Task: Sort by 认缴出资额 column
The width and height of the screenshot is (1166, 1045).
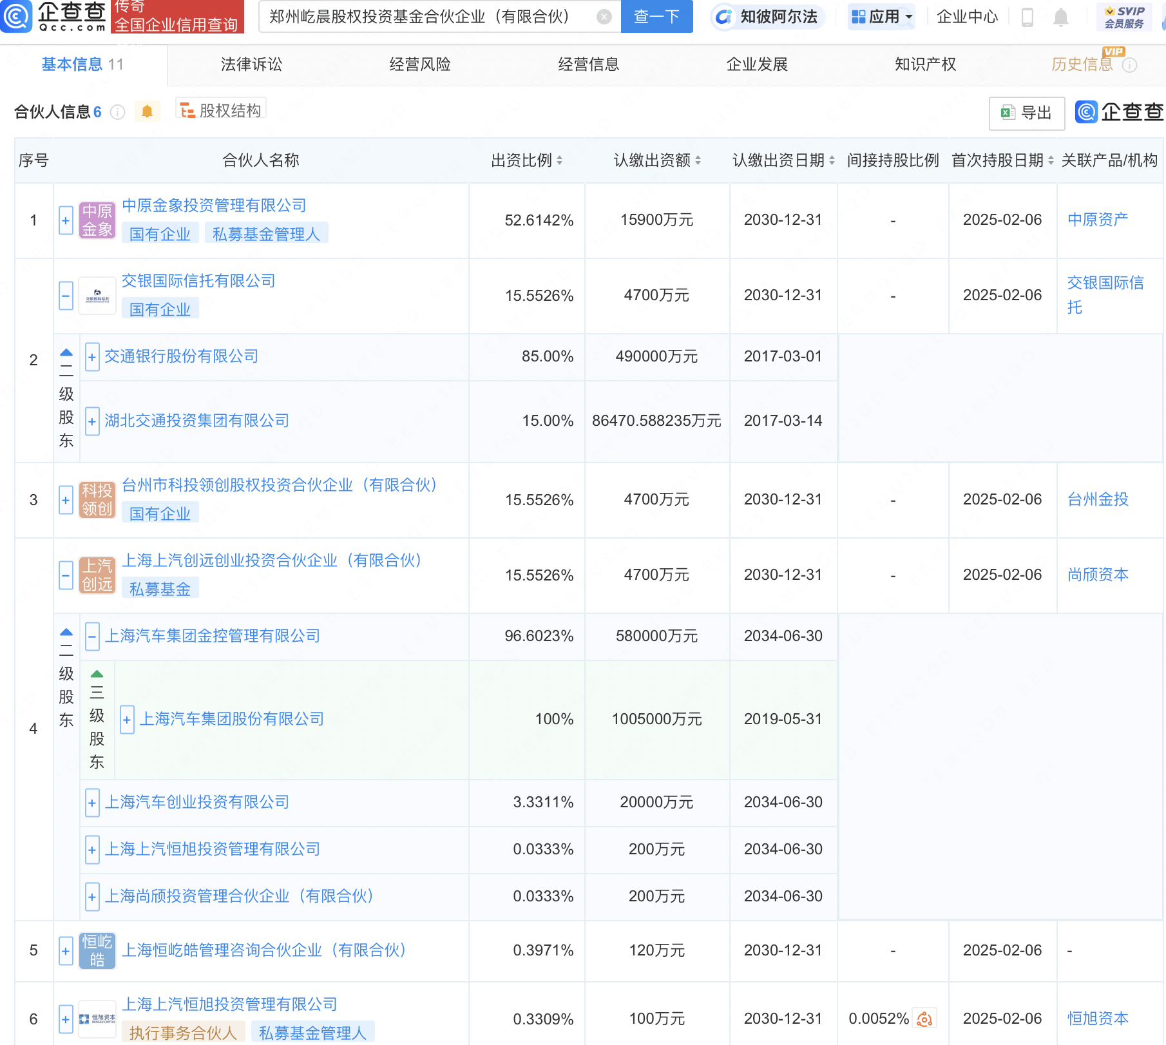Action: [x=698, y=160]
